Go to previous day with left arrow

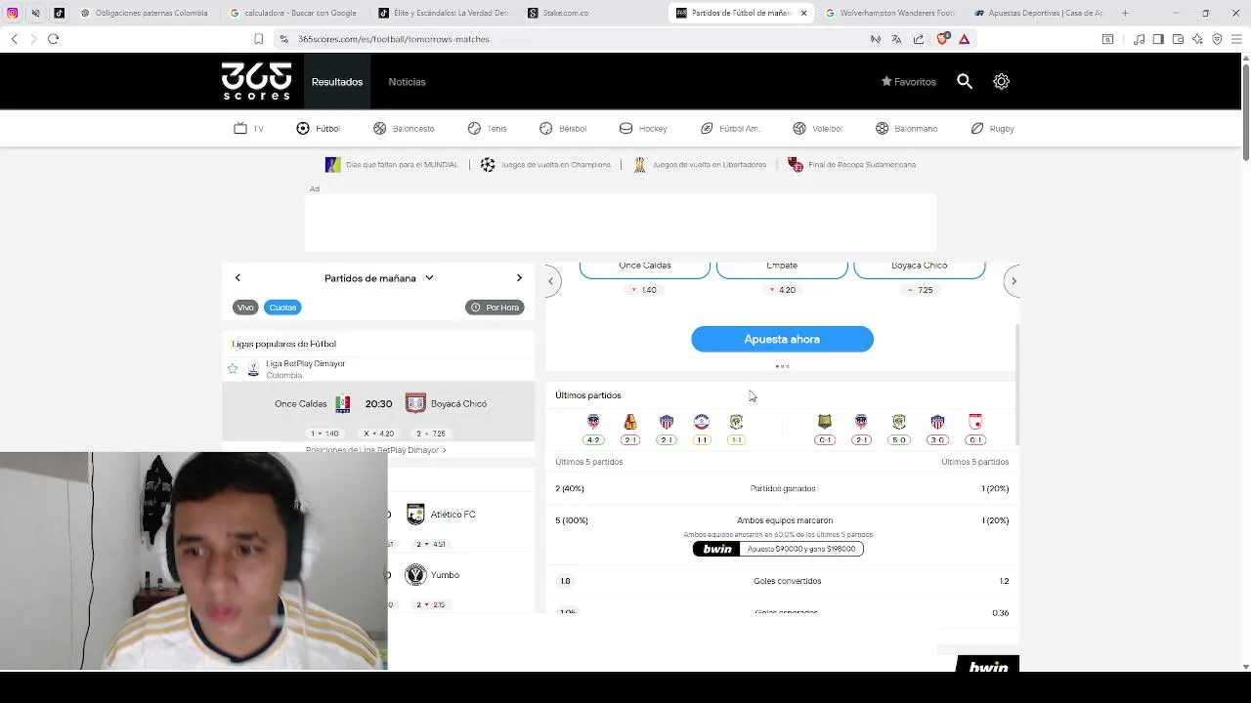point(237,278)
